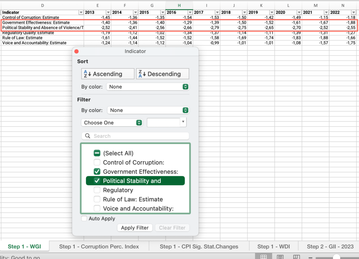This screenshot has width=359, height=259.
Task: Select column D header
Action: (42, 6)
